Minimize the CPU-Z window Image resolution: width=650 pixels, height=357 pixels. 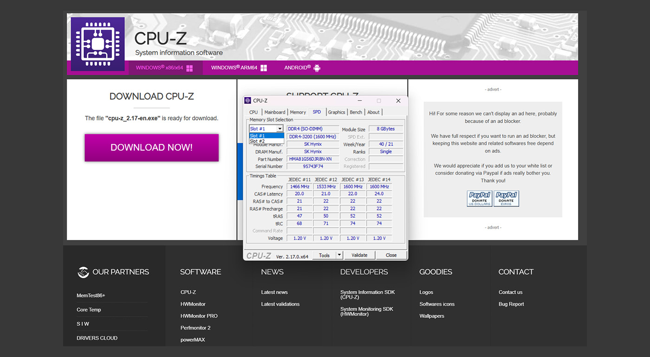pos(360,101)
